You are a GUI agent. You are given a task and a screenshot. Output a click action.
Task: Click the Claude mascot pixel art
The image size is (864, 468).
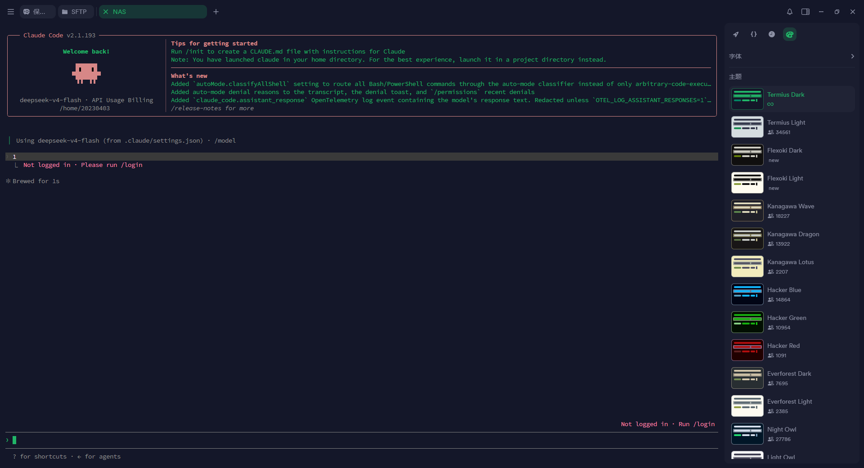pos(86,73)
